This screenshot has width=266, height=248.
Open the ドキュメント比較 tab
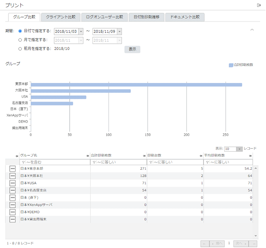coord(185,17)
